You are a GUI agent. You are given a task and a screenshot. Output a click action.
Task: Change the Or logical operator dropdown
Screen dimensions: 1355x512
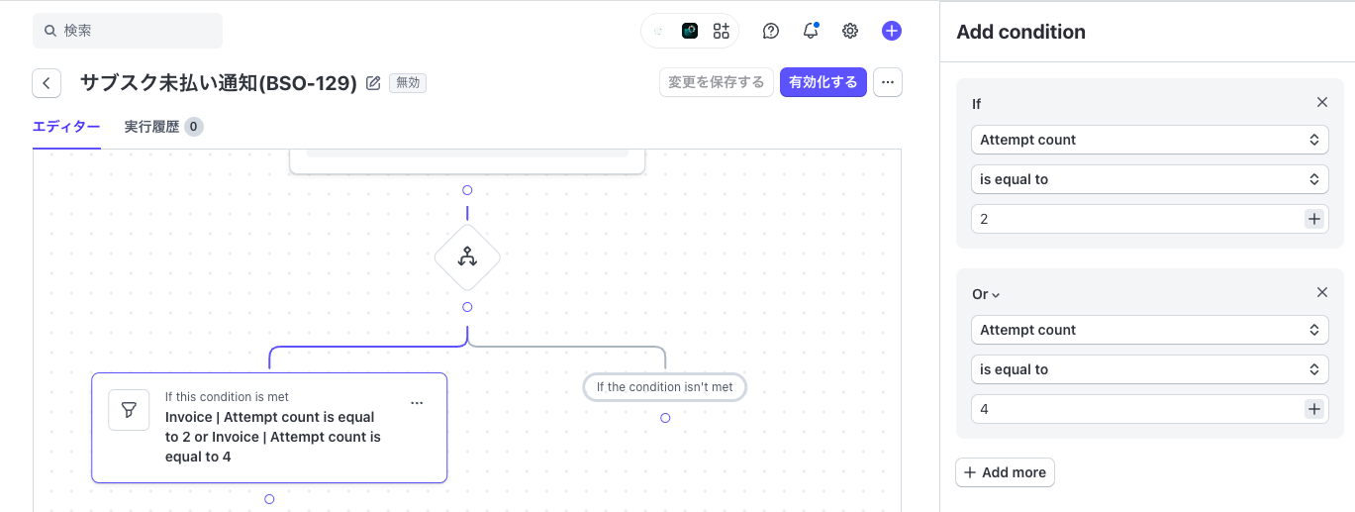pyautogui.click(x=986, y=294)
